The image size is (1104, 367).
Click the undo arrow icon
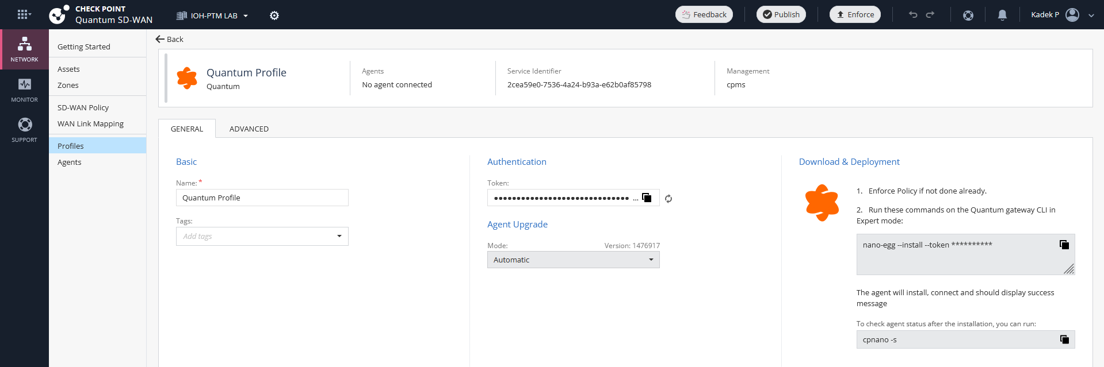click(912, 15)
